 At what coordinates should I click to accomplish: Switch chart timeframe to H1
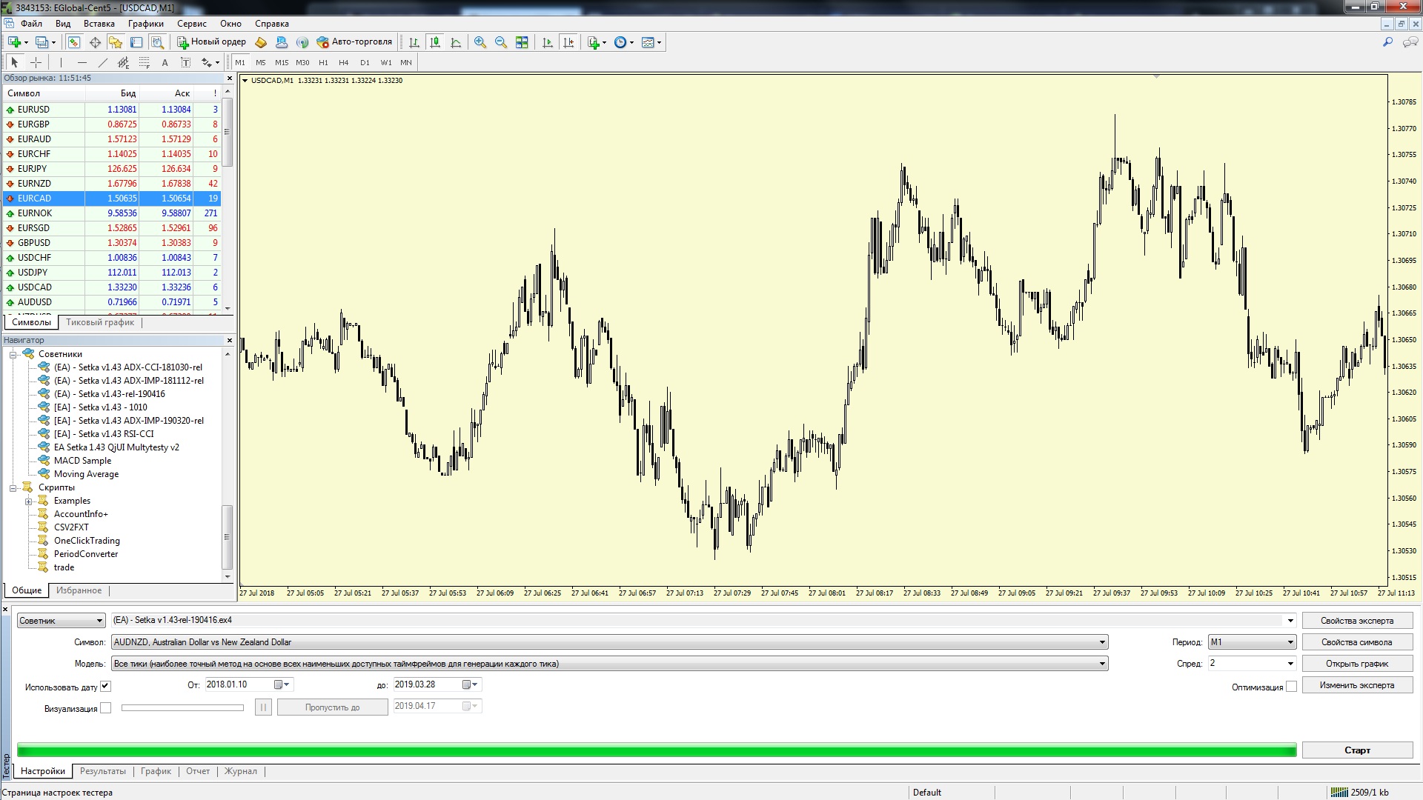(323, 62)
